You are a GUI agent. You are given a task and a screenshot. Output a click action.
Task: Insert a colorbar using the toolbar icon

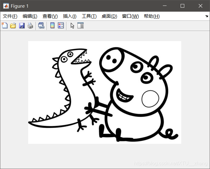pyautogui.click(x=52, y=25)
